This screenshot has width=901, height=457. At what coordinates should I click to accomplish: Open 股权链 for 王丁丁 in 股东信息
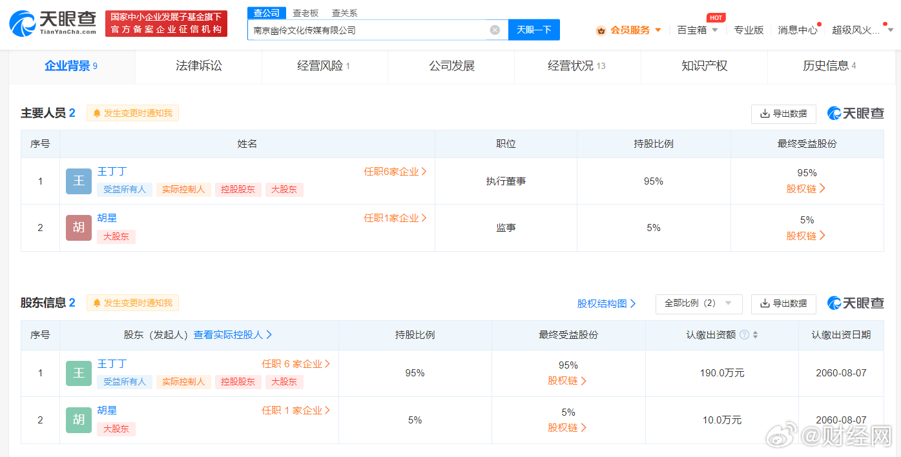568,381
